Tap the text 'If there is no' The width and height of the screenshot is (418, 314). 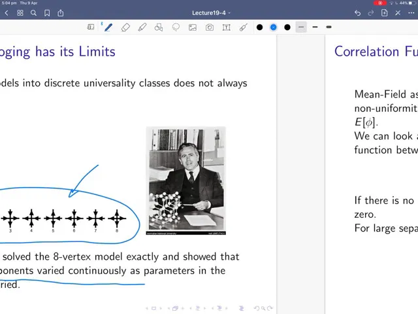tap(384, 200)
